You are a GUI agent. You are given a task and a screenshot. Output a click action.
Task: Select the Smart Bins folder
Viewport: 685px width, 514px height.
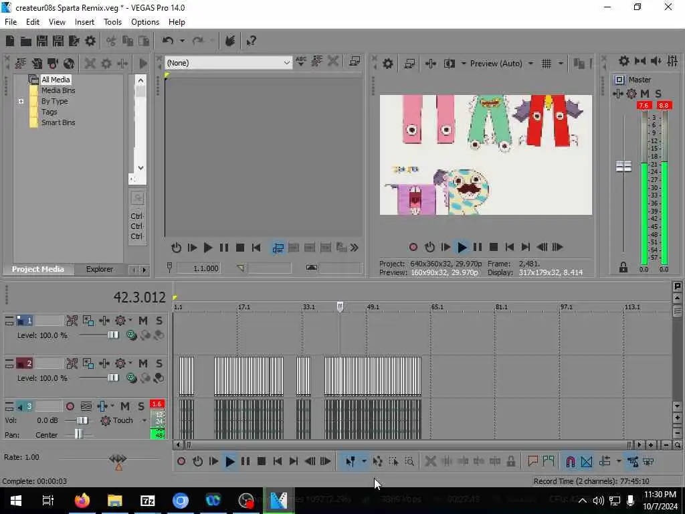(58, 122)
